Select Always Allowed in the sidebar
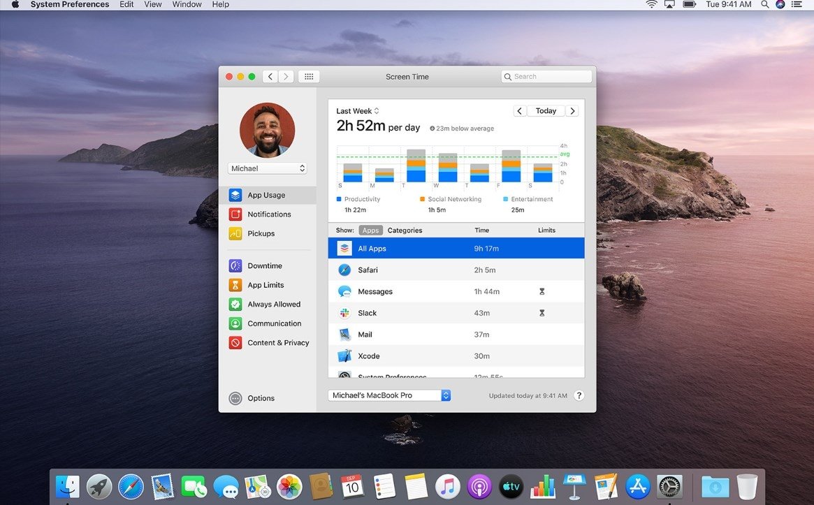This screenshot has height=505, width=814. pyautogui.click(x=273, y=304)
